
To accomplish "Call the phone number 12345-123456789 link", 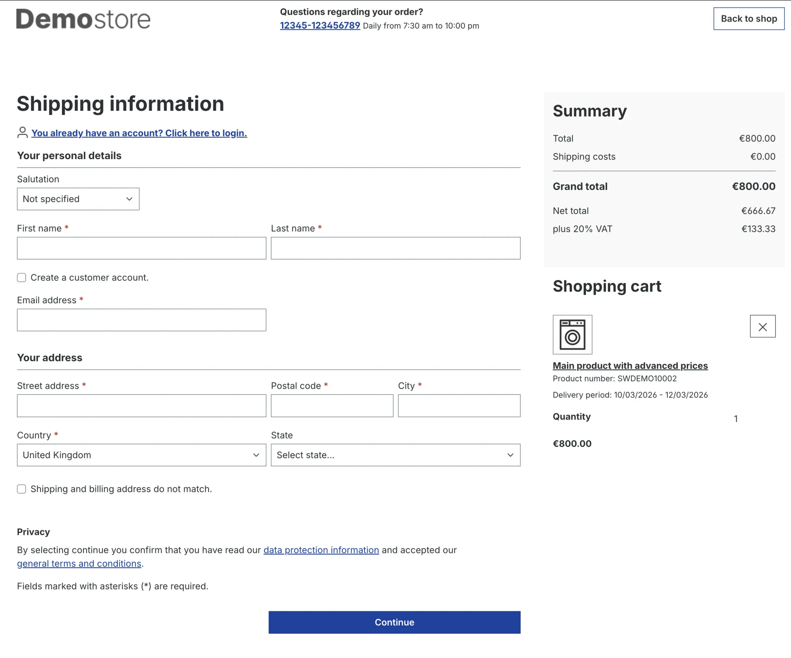I will [320, 26].
